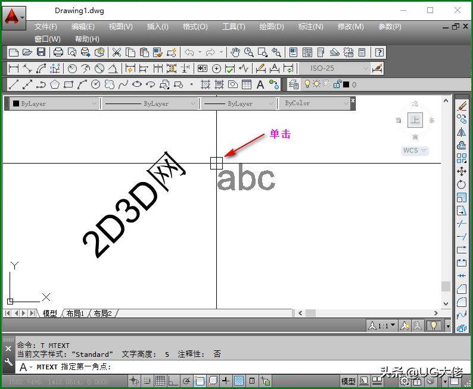Click the Dimension Style brush icon
473x389 pixels.
[377, 68]
